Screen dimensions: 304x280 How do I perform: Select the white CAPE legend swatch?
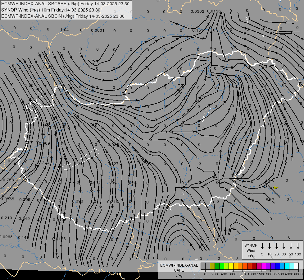click(296, 266)
